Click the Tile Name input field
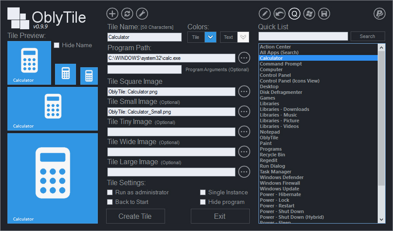The image size is (393, 231). pyautogui.click(x=145, y=37)
